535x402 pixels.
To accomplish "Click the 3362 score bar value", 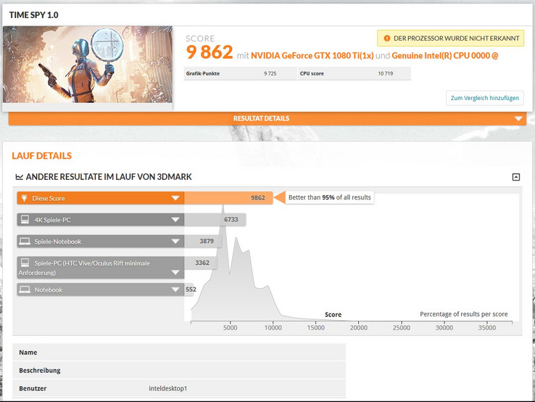I will (202, 263).
